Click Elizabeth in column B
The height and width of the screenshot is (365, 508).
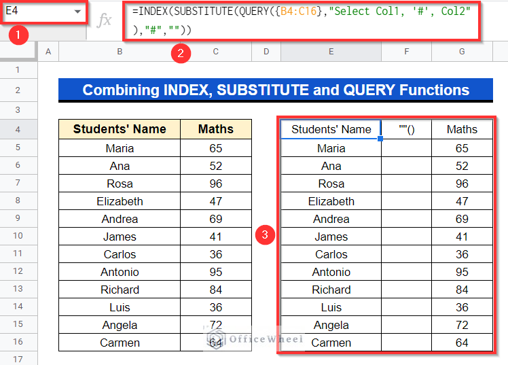(x=120, y=201)
